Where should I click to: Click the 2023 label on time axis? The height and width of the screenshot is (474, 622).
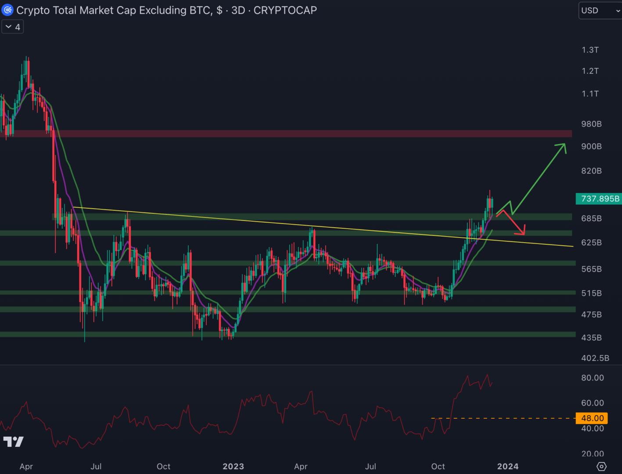(233, 466)
